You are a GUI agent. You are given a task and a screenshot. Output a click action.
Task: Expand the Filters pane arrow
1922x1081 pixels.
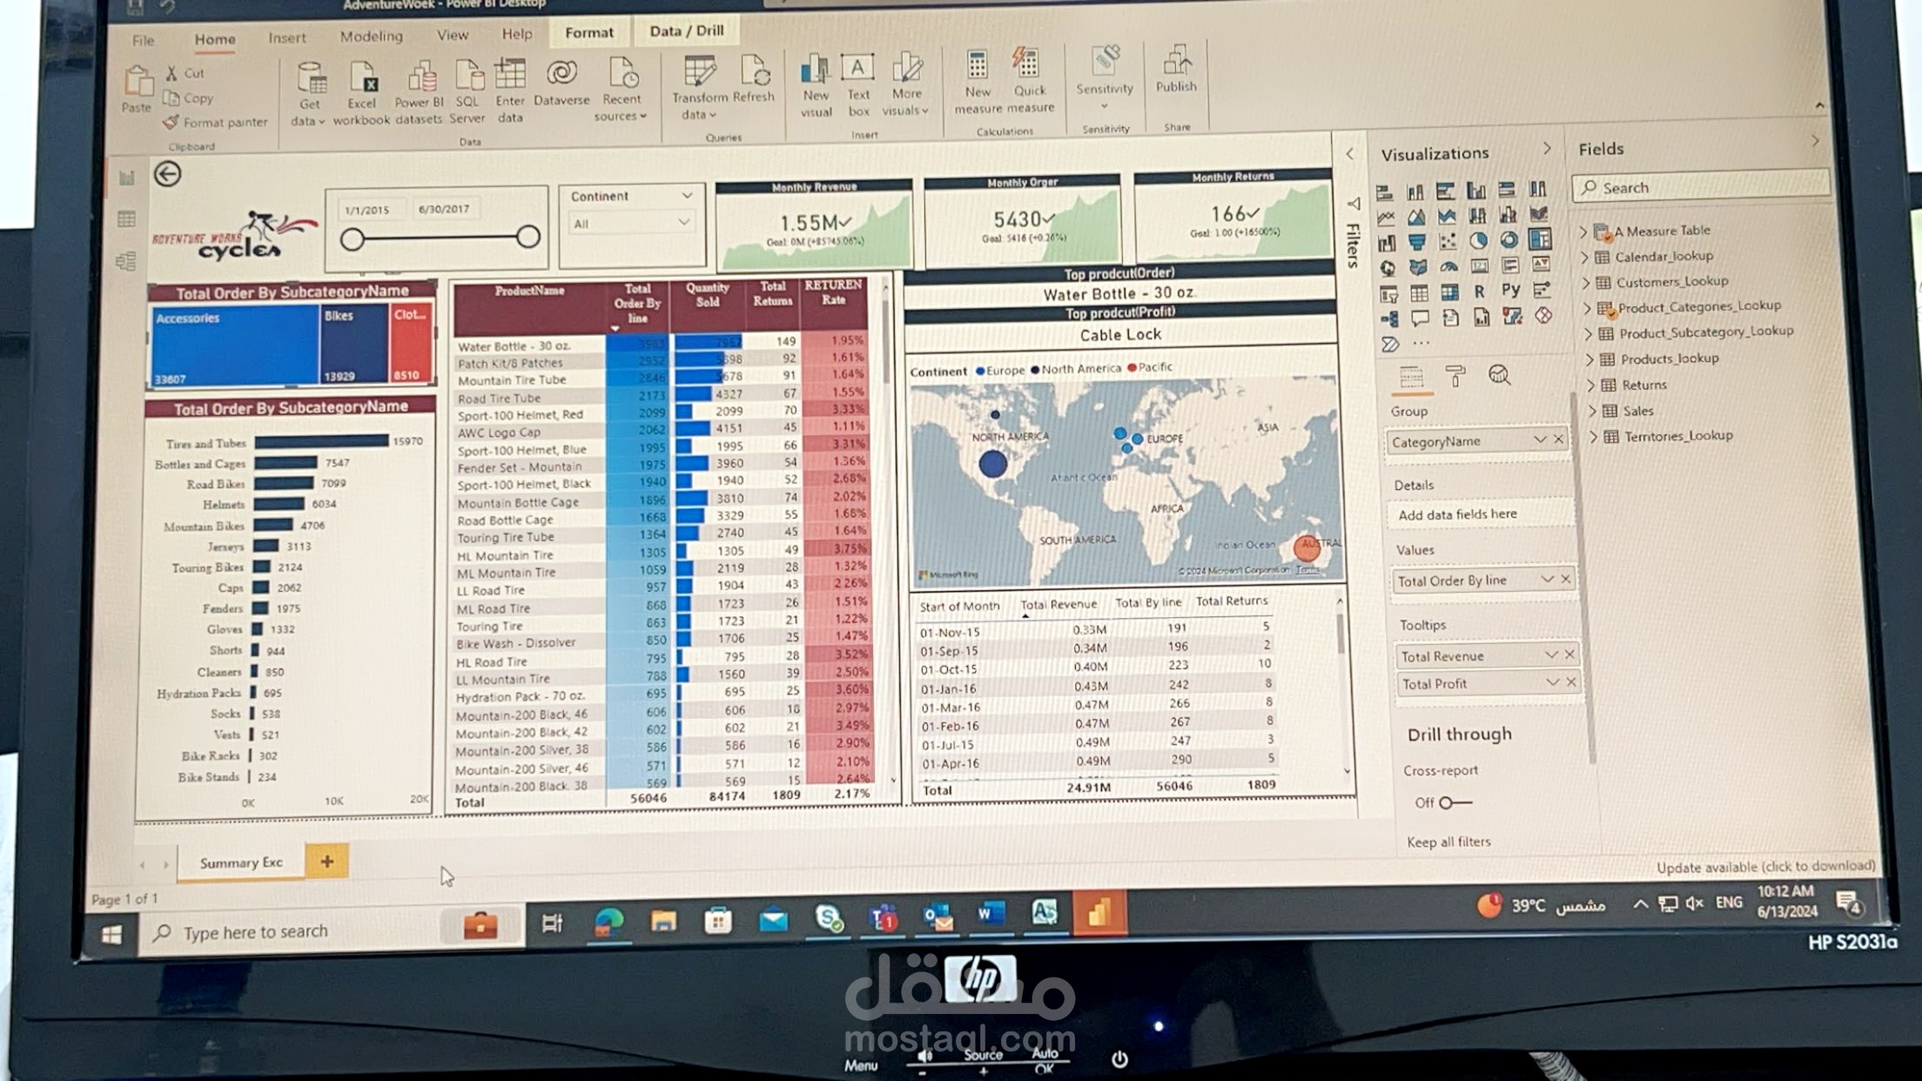tap(1349, 154)
